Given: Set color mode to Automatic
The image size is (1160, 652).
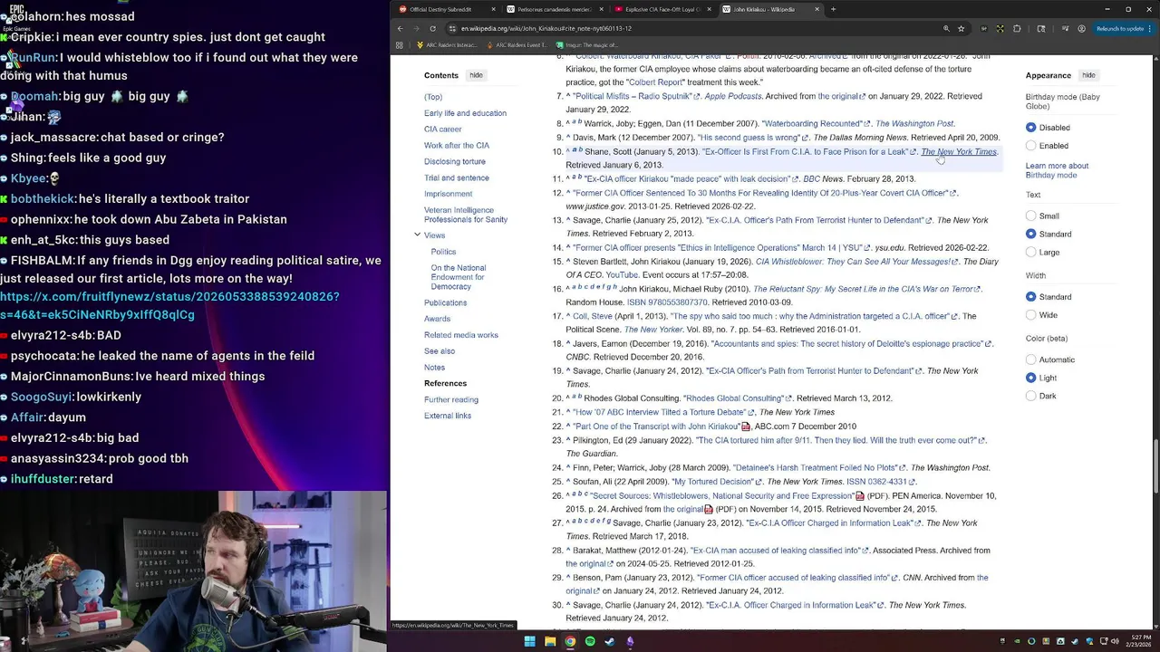Looking at the screenshot, I should click(1031, 360).
